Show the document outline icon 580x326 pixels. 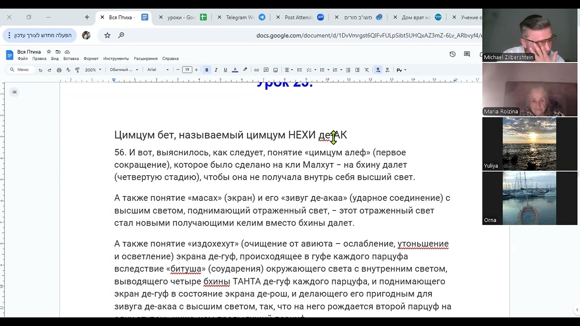[14, 92]
